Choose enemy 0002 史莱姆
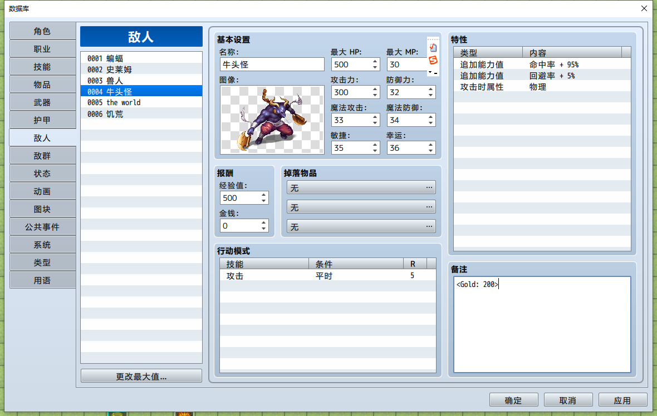 141,69
